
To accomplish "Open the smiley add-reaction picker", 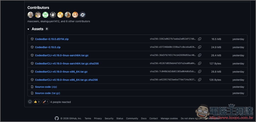I will tap(30, 102).
